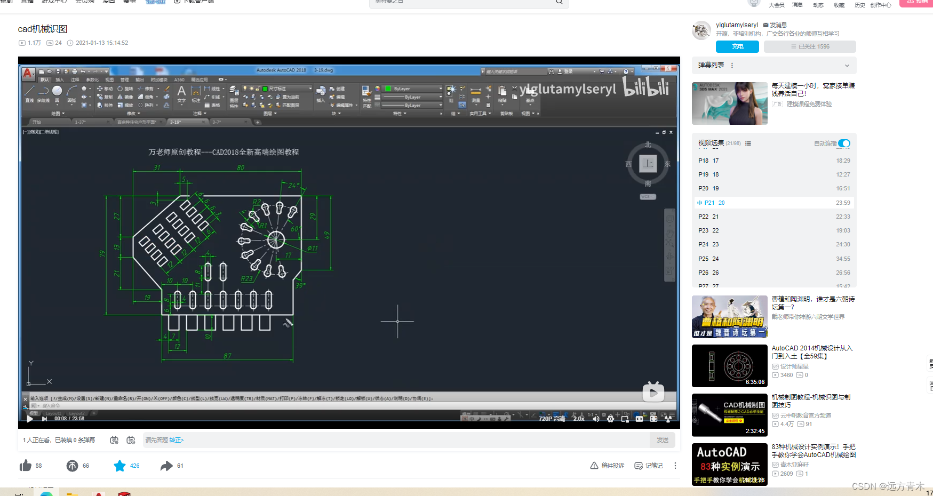Click the blue 充电 button
This screenshot has width=933, height=496.
click(737, 47)
